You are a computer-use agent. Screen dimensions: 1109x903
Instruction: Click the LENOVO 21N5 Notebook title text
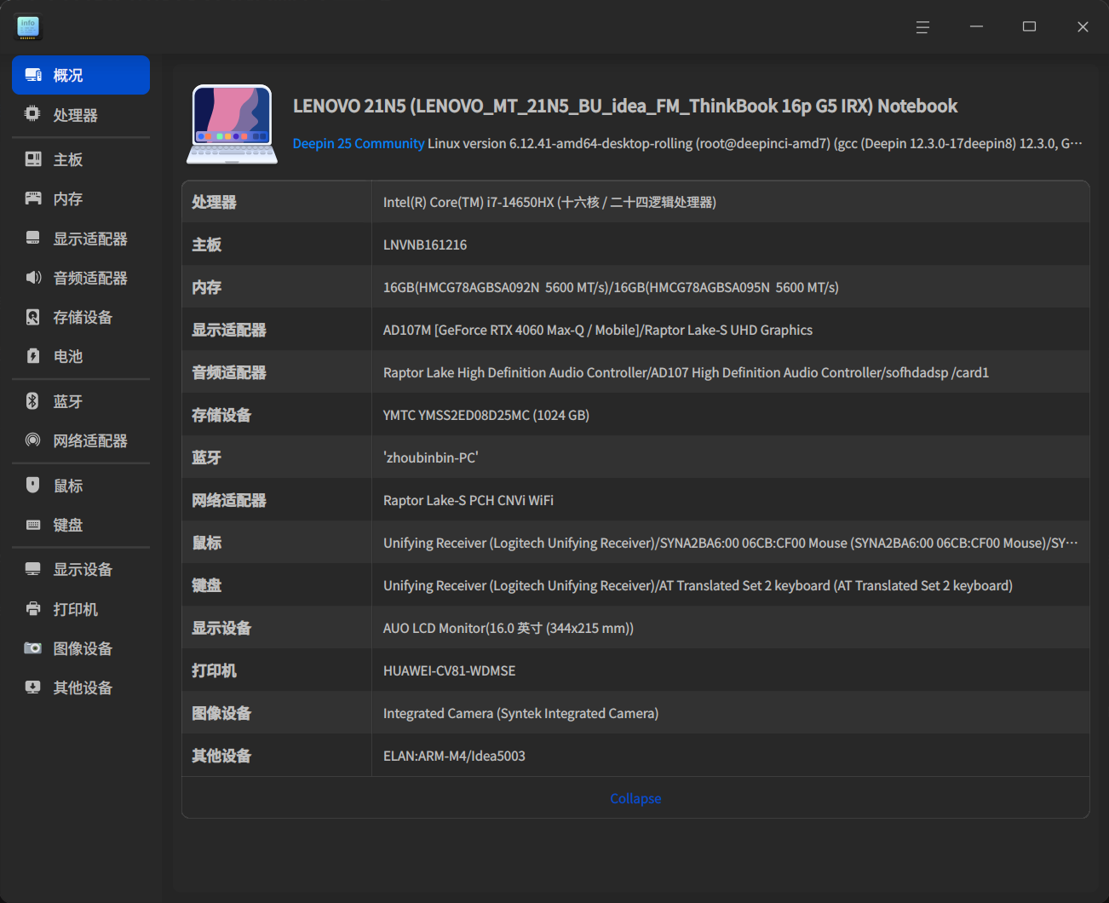pyautogui.click(x=625, y=106)
